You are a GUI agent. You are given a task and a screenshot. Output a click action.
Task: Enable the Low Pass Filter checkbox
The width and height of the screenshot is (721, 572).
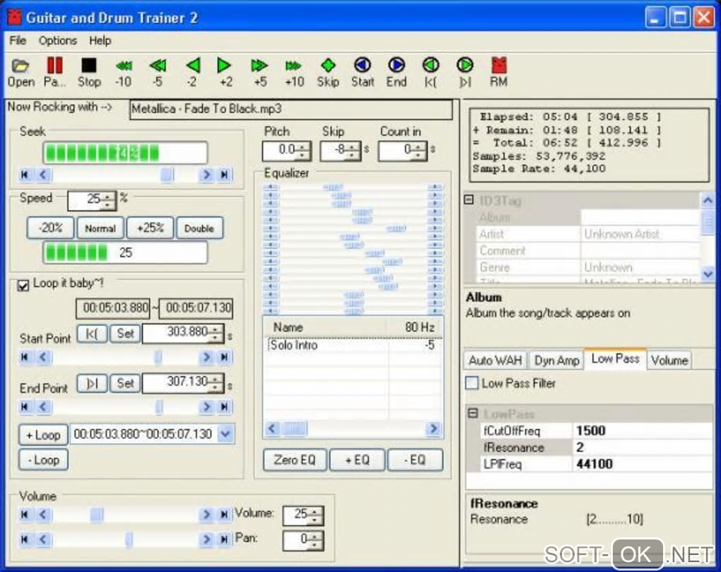tap(471, 383)
